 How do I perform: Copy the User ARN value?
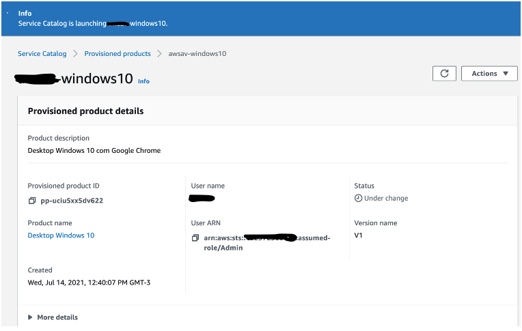click(195, 238)
